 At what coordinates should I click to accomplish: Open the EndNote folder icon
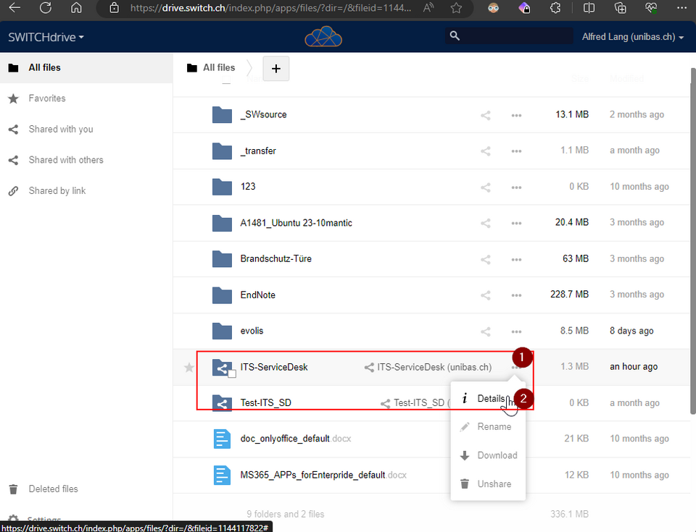coord(222,295)
